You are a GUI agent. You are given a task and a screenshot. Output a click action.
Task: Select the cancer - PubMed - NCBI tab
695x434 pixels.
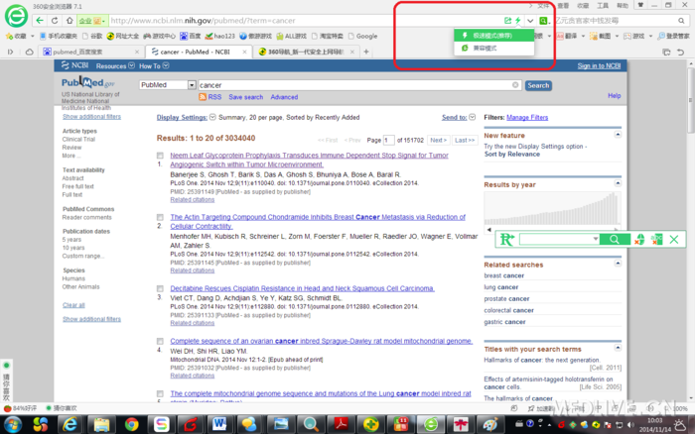[x=199, y=52]
